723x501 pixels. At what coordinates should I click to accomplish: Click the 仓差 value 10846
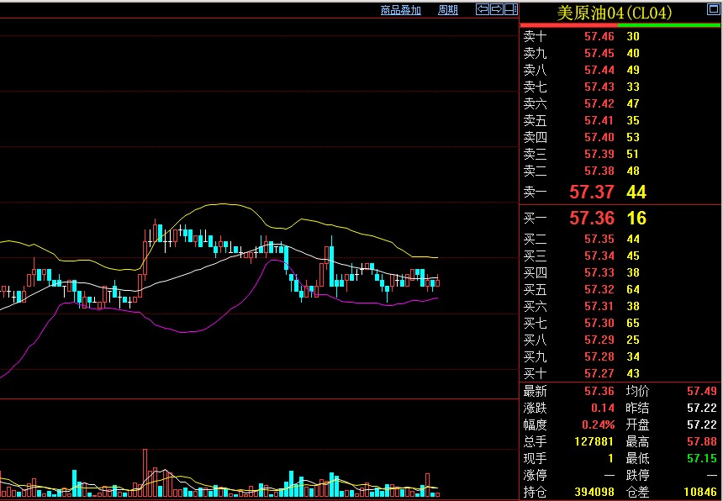[700, 493]
